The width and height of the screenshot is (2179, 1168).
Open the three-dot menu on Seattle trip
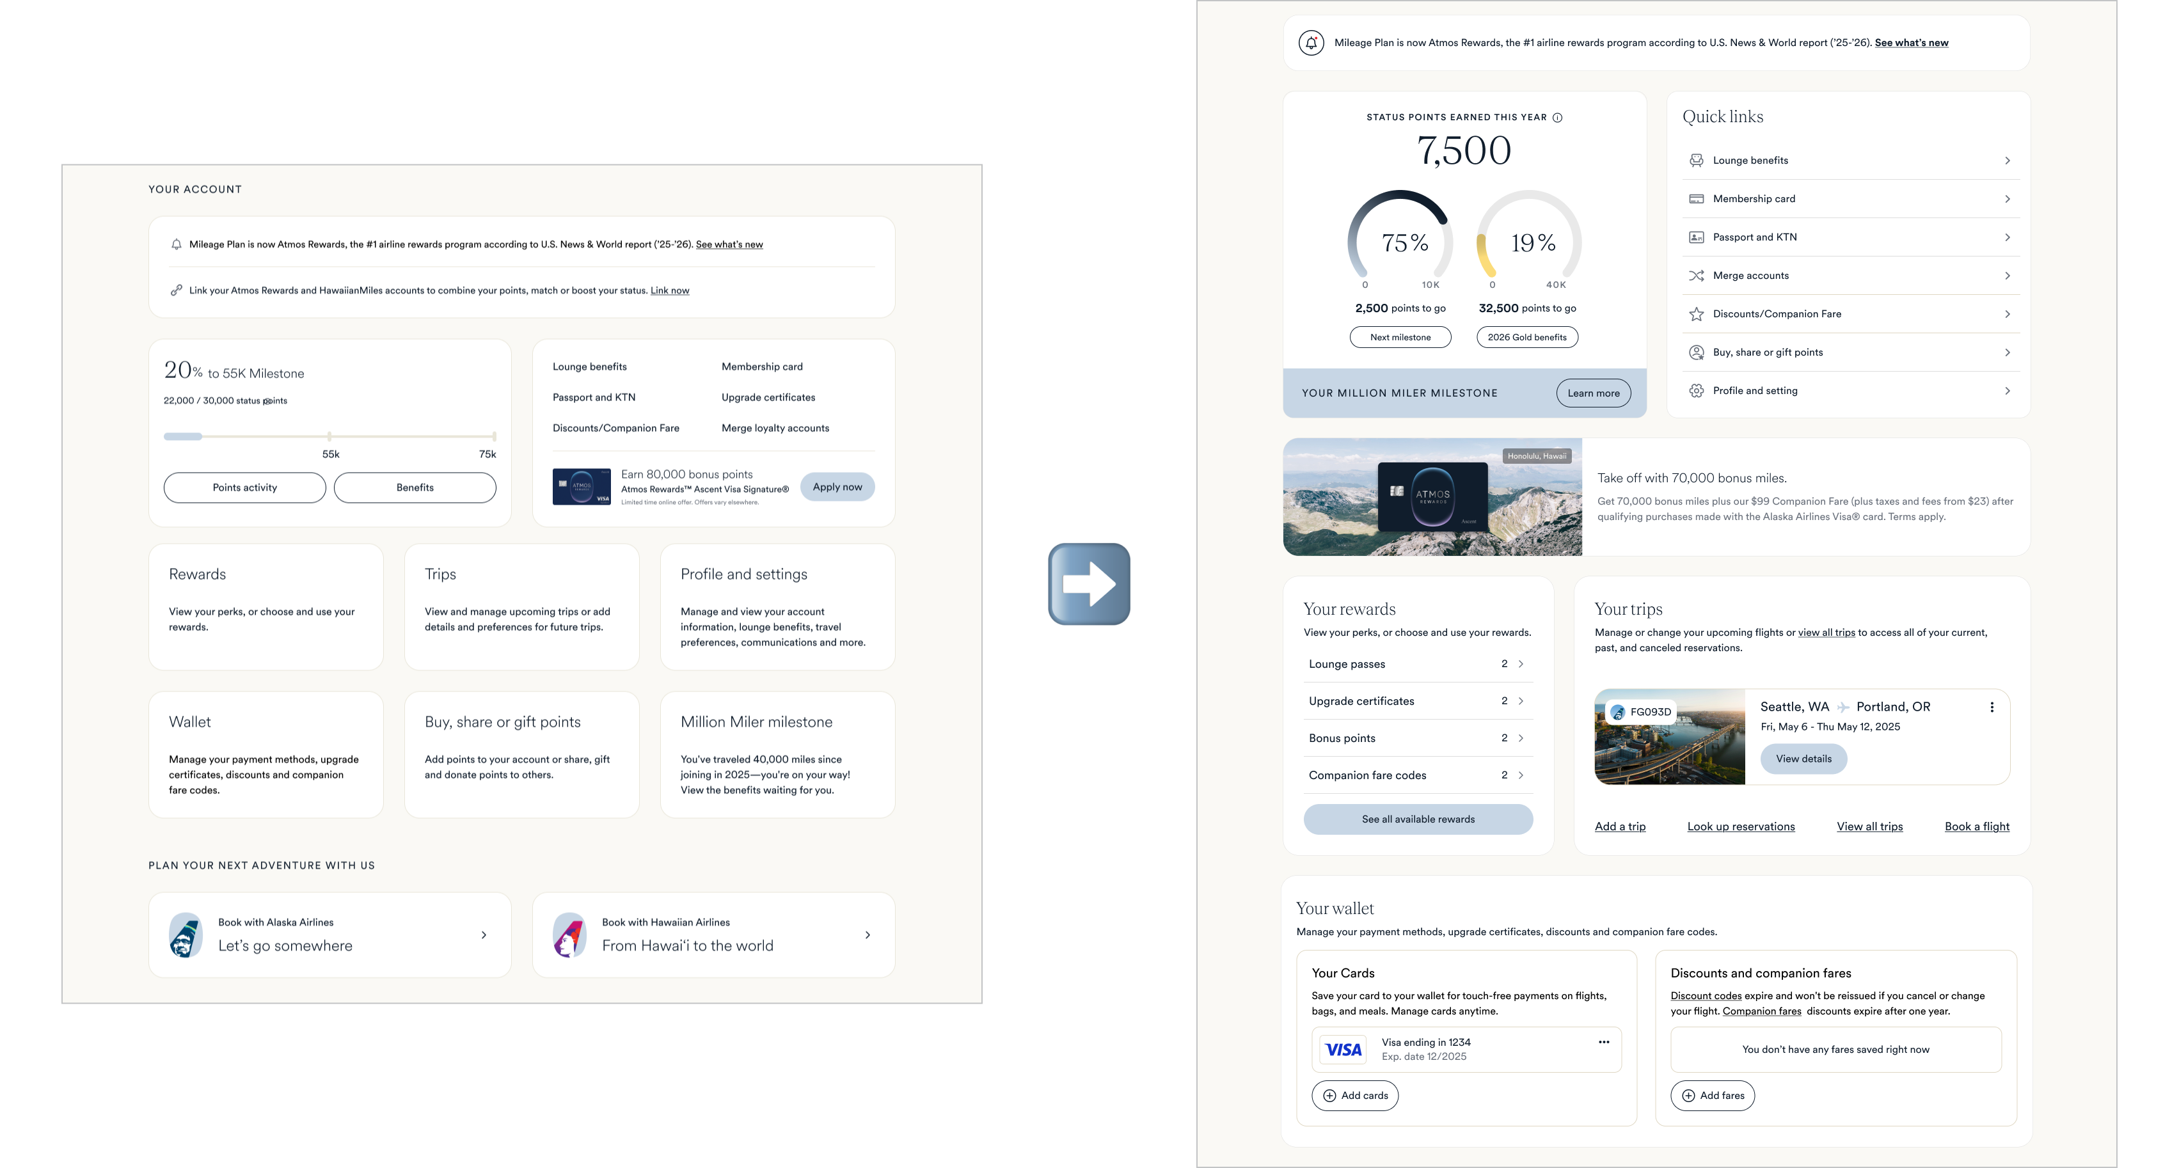click(x=1991, y=707)
